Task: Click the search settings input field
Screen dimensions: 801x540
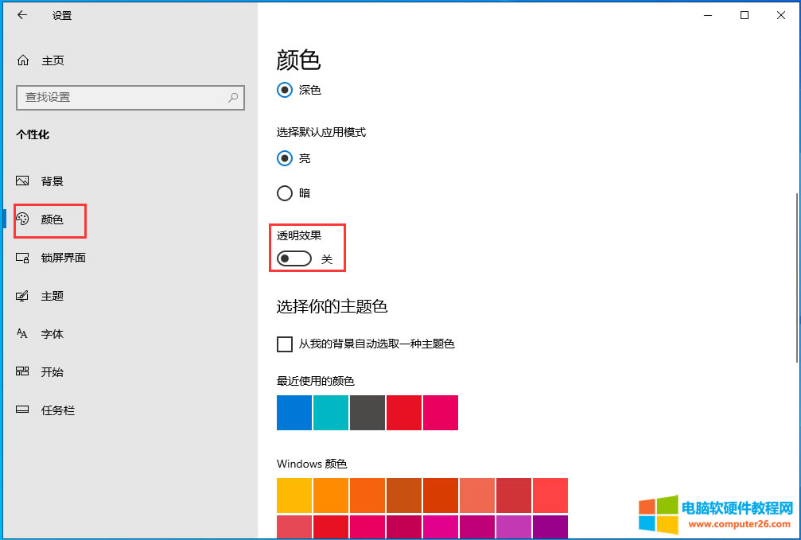Action: [130, 97]
